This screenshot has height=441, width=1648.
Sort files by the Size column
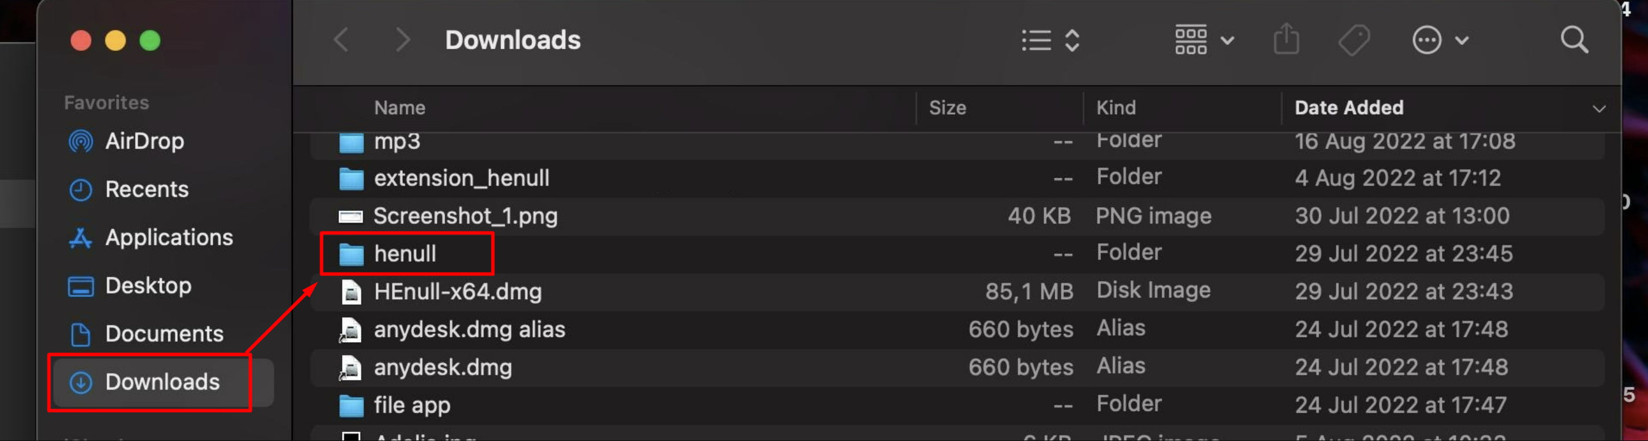pyautogui.click(x=948, y=108)
